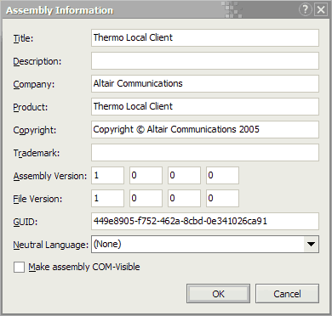Click the empty Trademark field
332x316 pixels.
(205, 153)
